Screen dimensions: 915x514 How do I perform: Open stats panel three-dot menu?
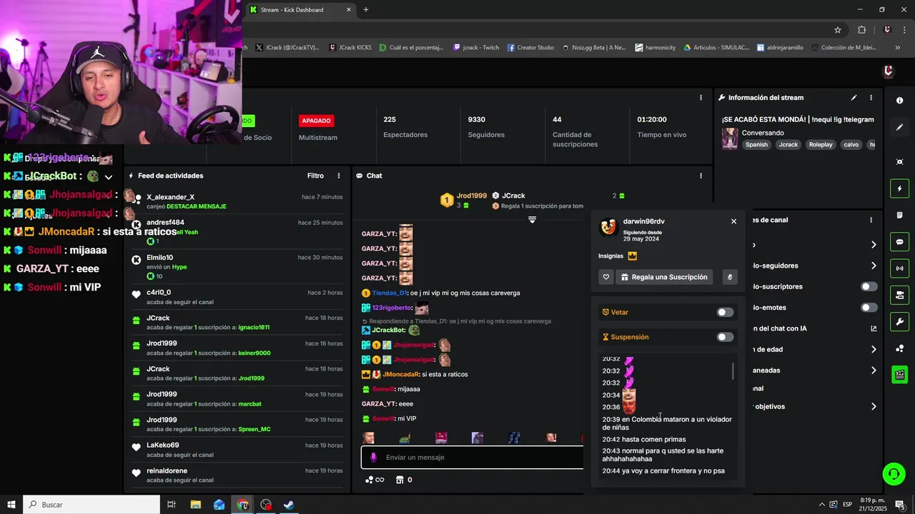pyautogui.click(x=701, y=98)
